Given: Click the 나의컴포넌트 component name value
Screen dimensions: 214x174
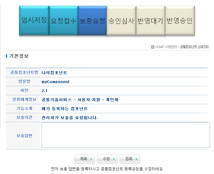Looking at the screenshot, I should pos(54,73).
